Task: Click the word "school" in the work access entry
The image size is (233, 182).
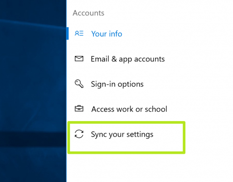Action: coord(156,109)
